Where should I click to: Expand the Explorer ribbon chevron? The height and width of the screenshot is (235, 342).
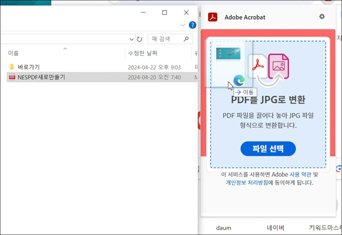click(x=183, y=25)
